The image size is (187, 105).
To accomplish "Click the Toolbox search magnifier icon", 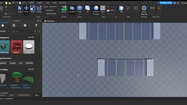I will [35, 31].
